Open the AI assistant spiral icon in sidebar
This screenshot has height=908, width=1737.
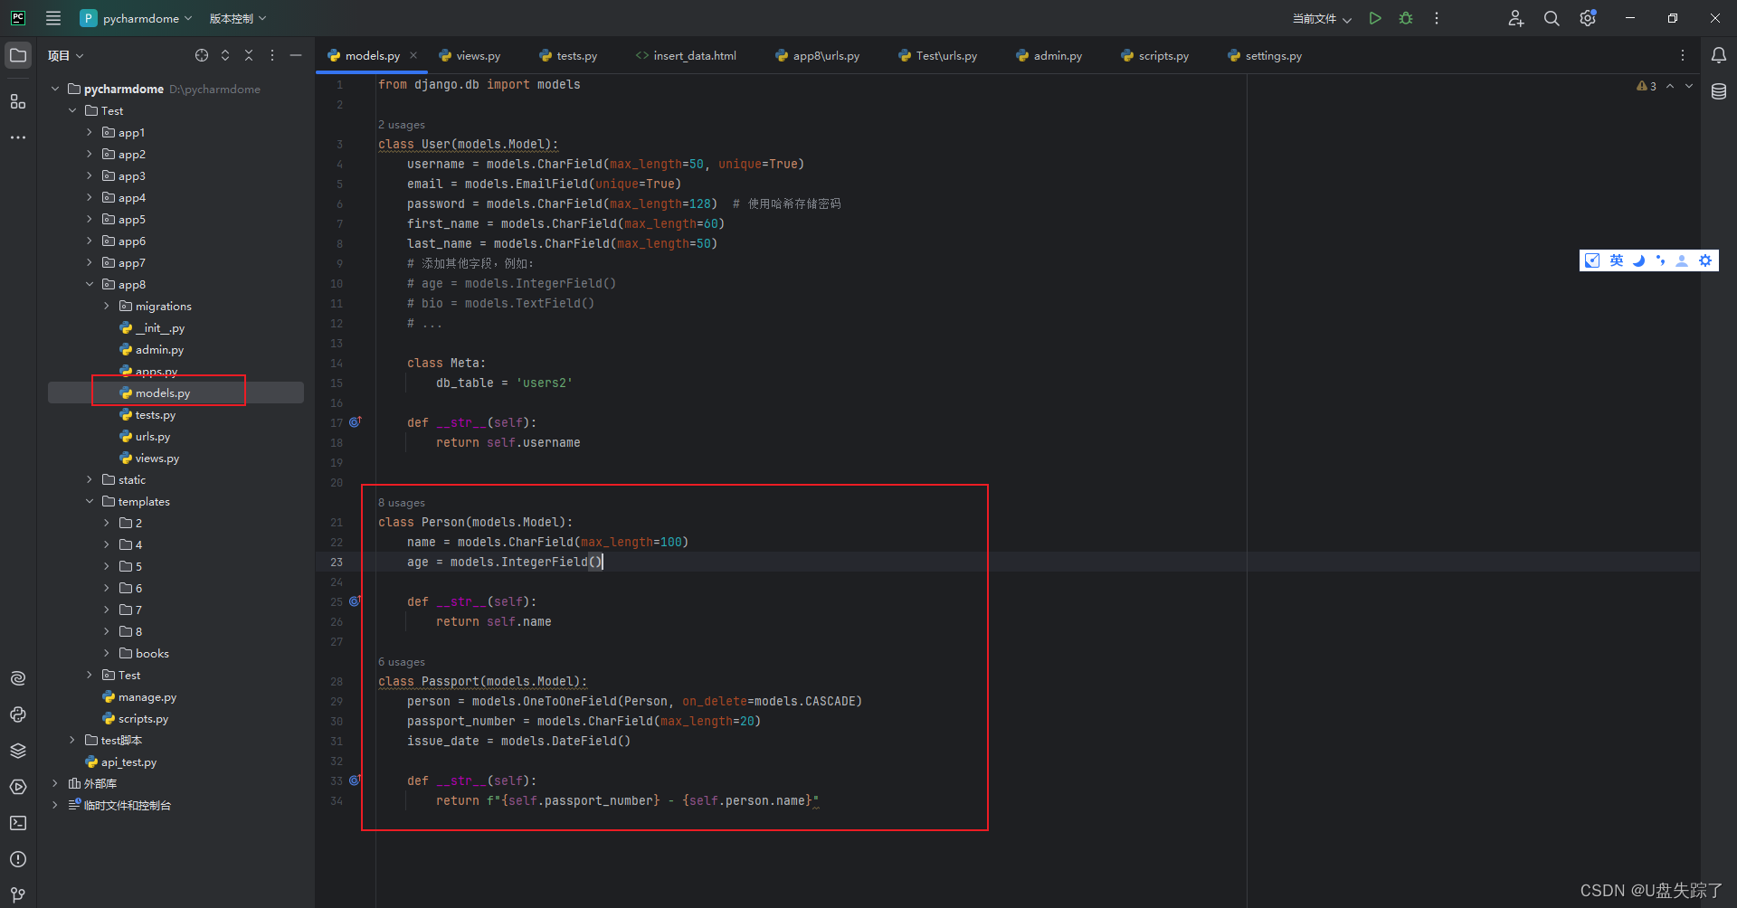coord(18,678)
